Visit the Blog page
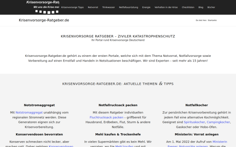 (x=201, y=7)
